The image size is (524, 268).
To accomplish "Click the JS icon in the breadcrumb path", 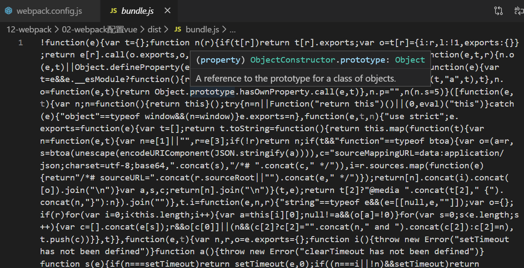I will (178, 30).
